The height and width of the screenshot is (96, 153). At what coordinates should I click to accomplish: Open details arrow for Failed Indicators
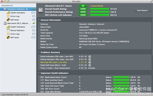(x=90, y=56)
